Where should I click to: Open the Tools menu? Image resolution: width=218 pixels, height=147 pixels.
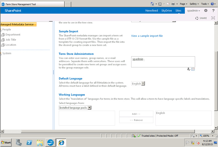pyautogui.click(x=205, y=4)
